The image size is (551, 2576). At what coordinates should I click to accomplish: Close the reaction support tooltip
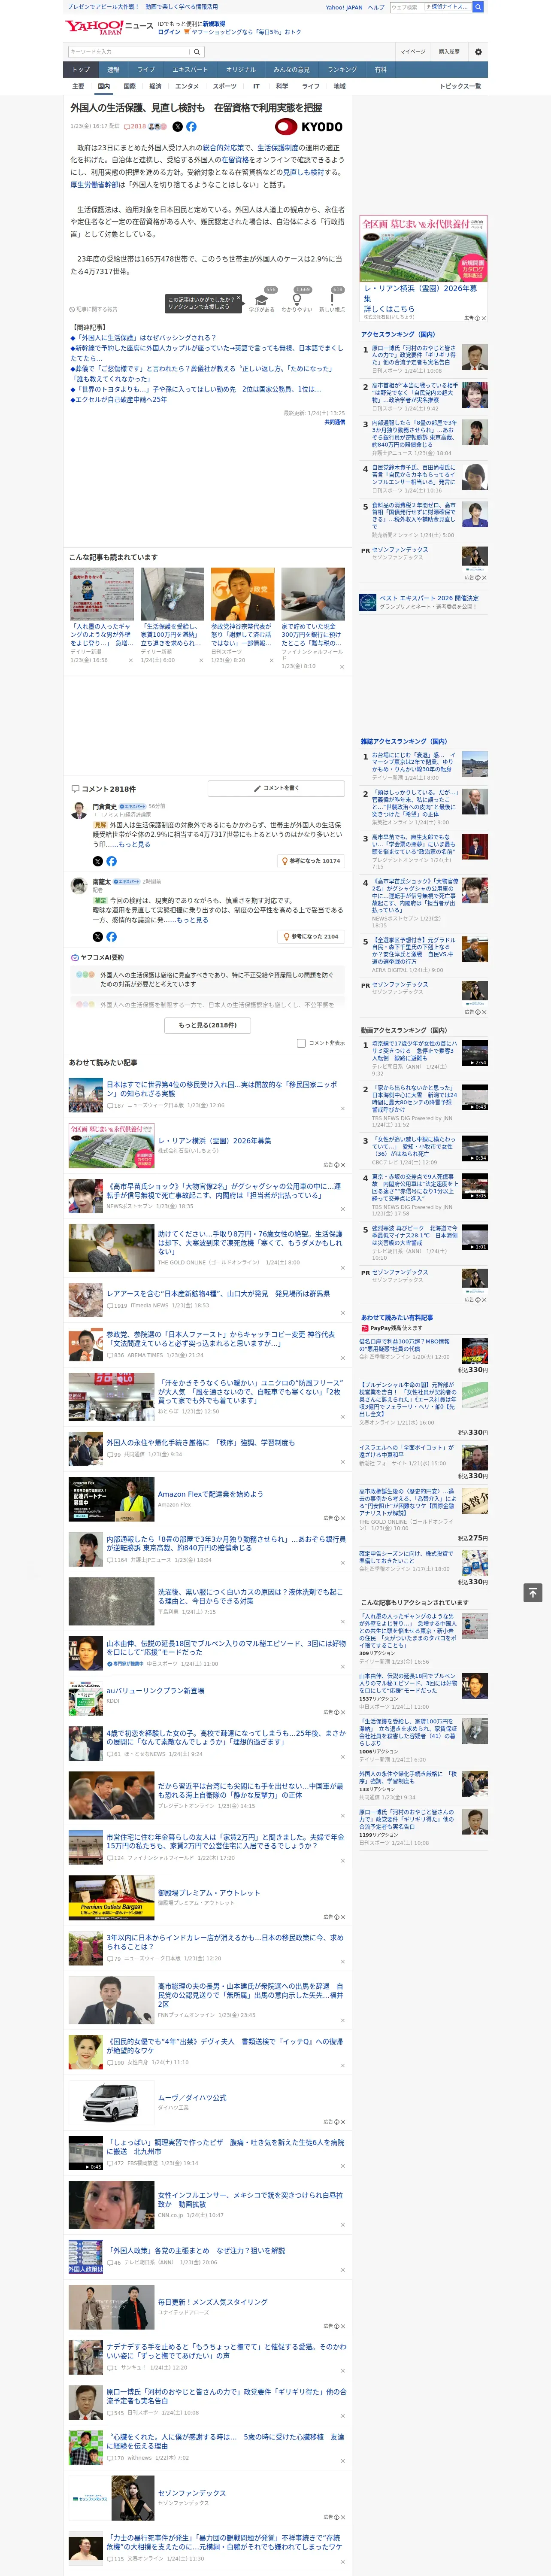pyautogui.click(x=240, y=297)
